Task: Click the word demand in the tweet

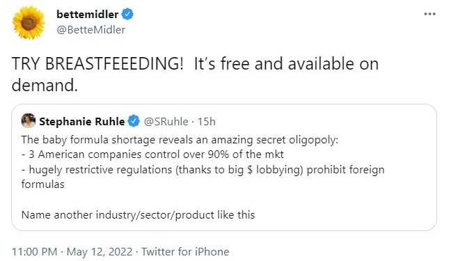Action: [45, 86]
